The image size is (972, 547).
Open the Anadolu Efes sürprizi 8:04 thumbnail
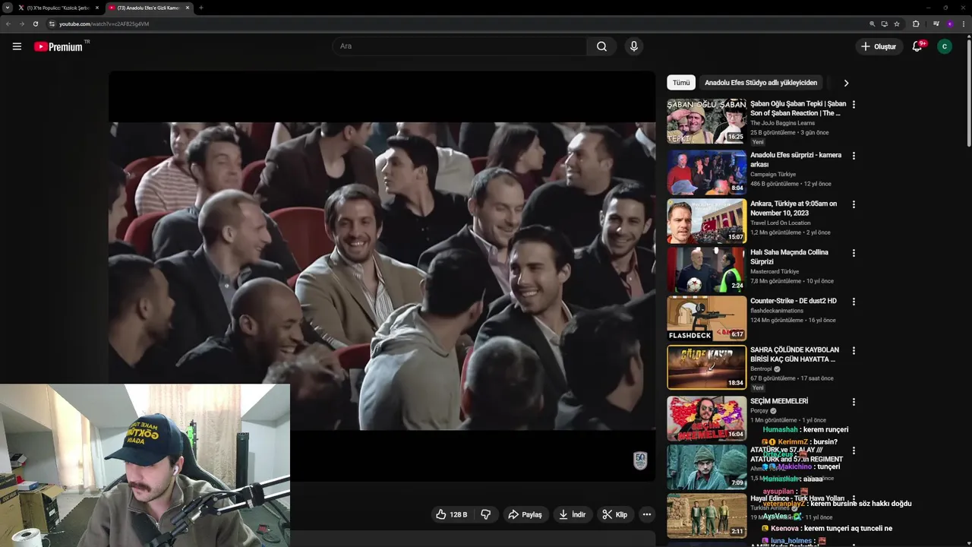(707, 172)
